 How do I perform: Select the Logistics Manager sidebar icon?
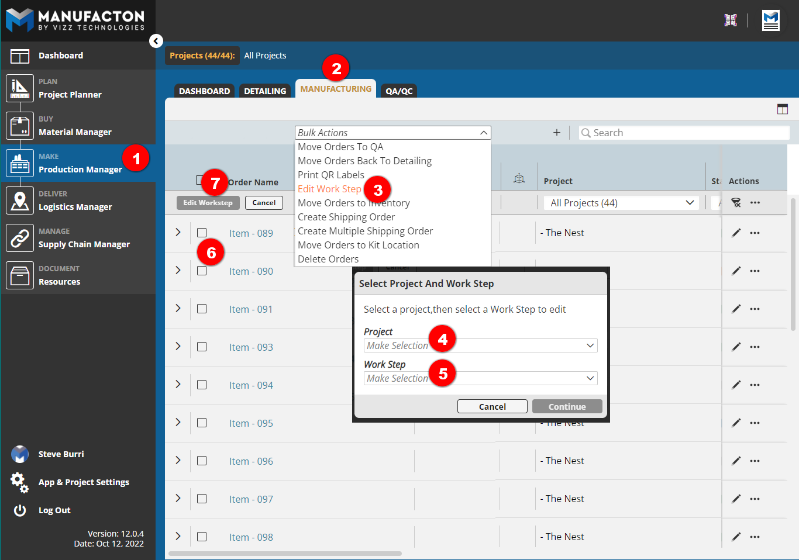[19, 201]
